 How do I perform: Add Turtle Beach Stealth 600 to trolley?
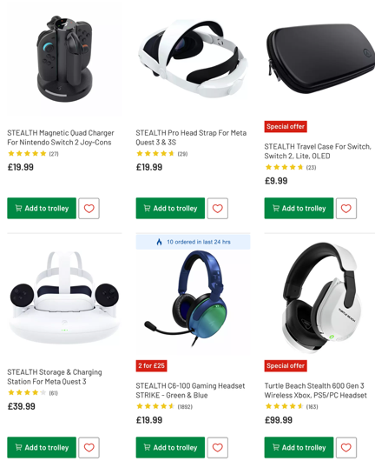[299, 447]
